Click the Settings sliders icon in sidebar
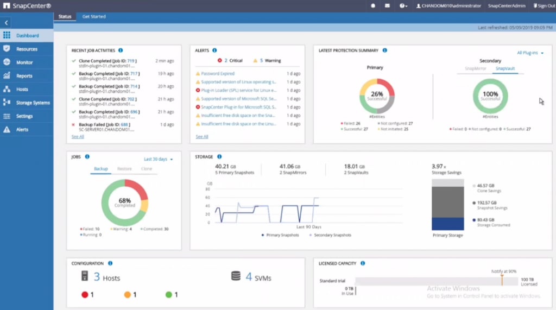Viewport: 556px width, 310px height. (x=7, y=116)
